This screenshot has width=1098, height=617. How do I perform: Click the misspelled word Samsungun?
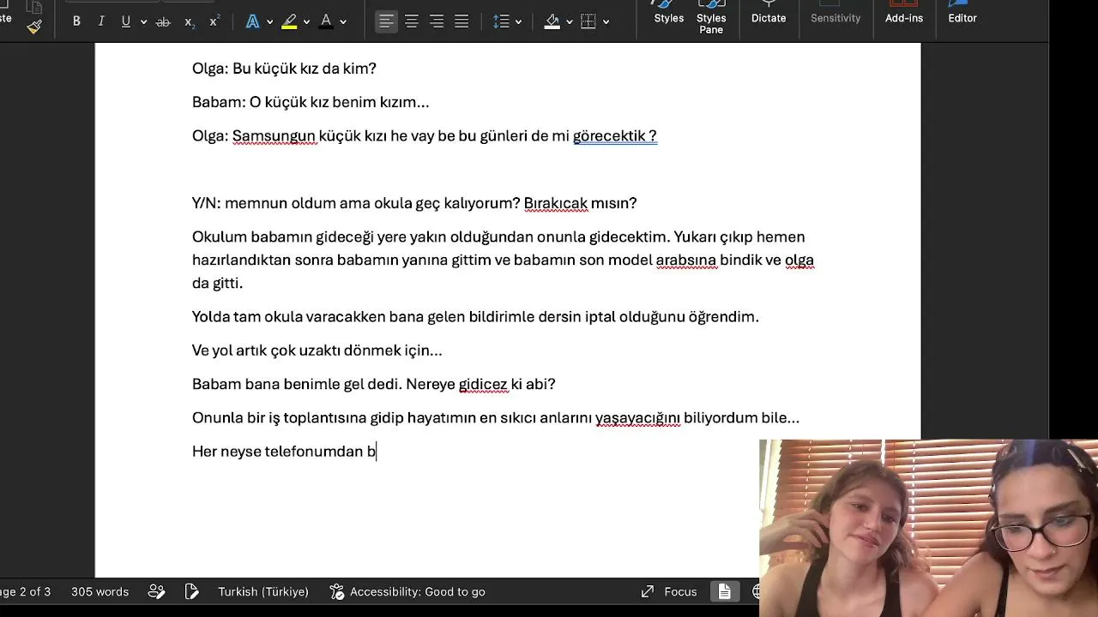point(274,135)
